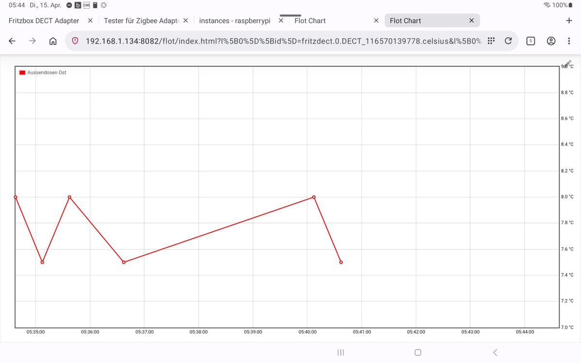Click the site security warning icon
The width and height of the screenshot is (581, 363).
75,41
